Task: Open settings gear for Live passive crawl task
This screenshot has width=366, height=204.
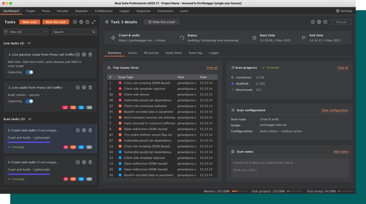Action: coord(84,54)
